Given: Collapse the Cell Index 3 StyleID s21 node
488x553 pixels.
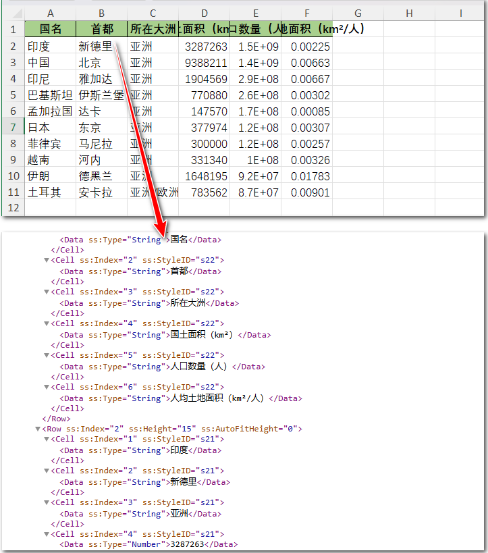Looking at the screenshot, I should click(x=46, y=502).
